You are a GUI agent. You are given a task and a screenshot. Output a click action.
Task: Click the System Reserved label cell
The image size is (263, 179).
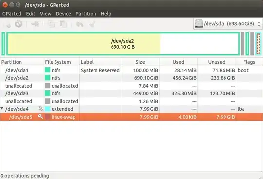[x=100, y=70]
